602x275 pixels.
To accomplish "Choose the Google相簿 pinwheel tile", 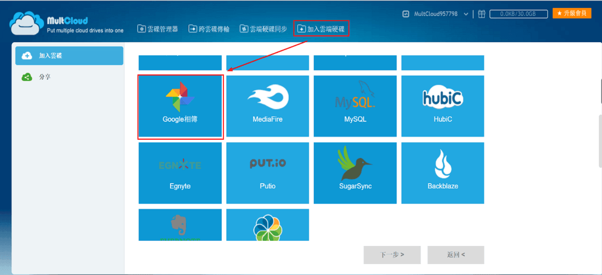I will pos(180,106).
